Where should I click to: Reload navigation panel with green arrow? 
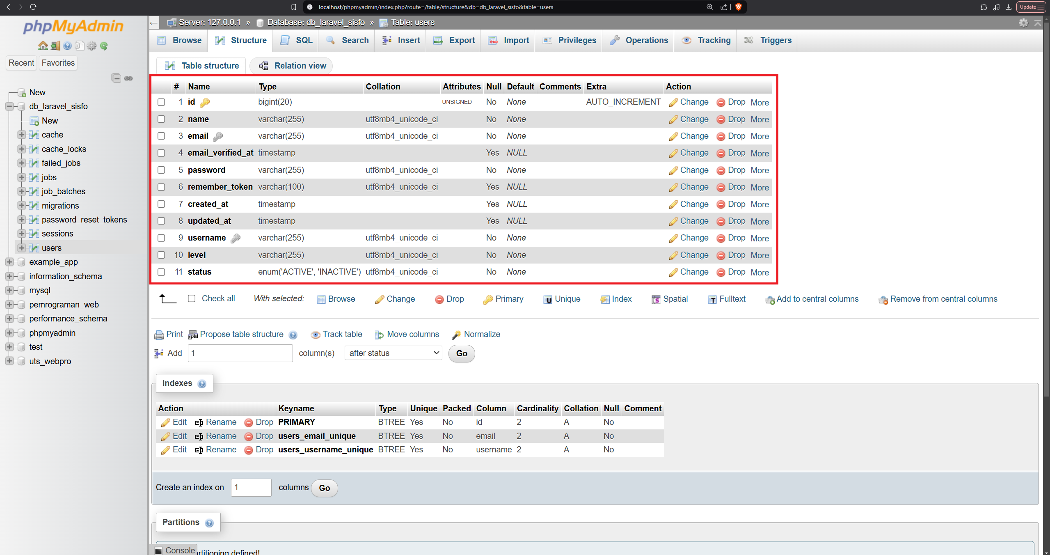[x=104, y=46]
